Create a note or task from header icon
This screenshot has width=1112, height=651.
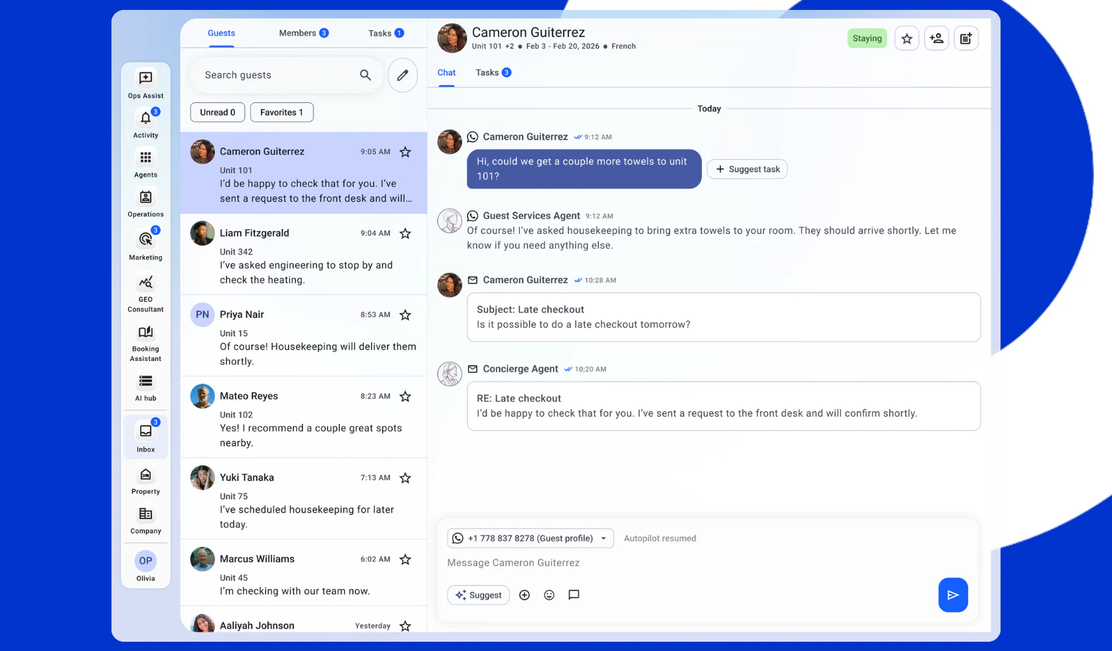point(966,38)
